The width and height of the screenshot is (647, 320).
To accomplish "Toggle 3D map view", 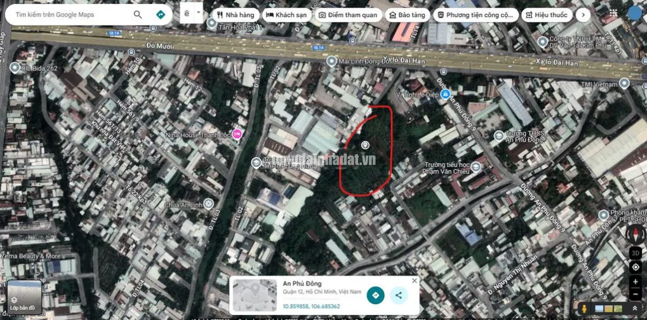I will 636,253.
